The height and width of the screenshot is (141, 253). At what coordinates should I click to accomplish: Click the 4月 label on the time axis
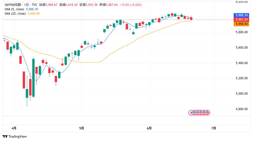[x=14, y=128]
